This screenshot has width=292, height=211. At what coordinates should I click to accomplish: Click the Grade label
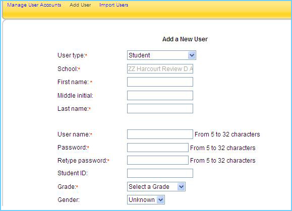coord(66,186)
